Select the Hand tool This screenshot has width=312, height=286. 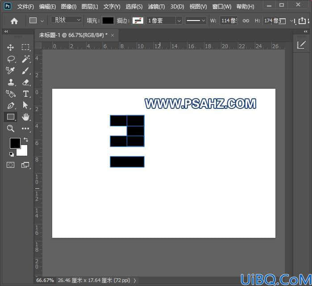[x=25, y=117]
